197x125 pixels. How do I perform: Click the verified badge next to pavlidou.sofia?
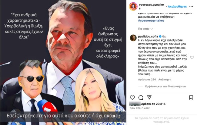tap(160, 36)
